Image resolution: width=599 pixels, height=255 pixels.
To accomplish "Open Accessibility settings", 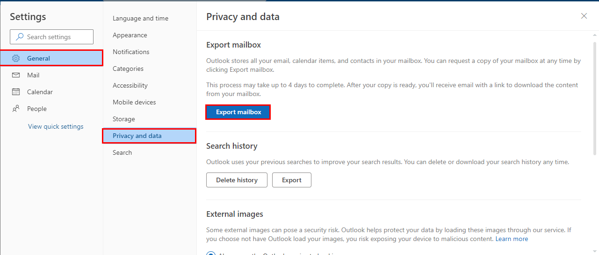I will pos(130,85).
